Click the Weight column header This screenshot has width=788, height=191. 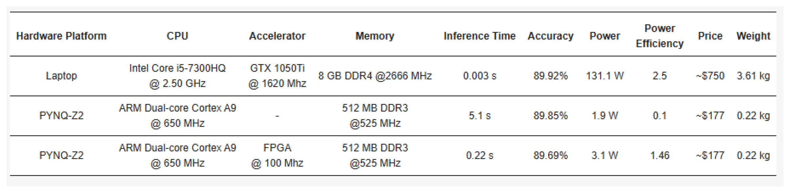click(753, 36)
